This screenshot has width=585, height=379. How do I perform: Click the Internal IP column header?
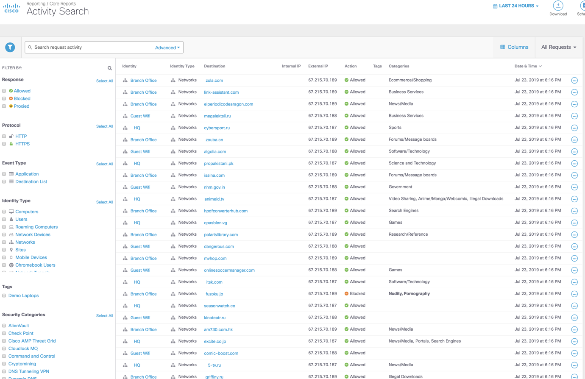tap(291, 66)
